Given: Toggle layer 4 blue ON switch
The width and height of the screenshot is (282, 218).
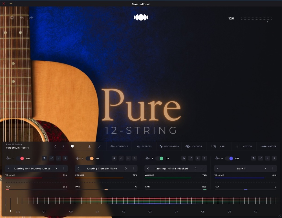Looking at the screenshot, I should pyautogui.click(x=229, y=158).
